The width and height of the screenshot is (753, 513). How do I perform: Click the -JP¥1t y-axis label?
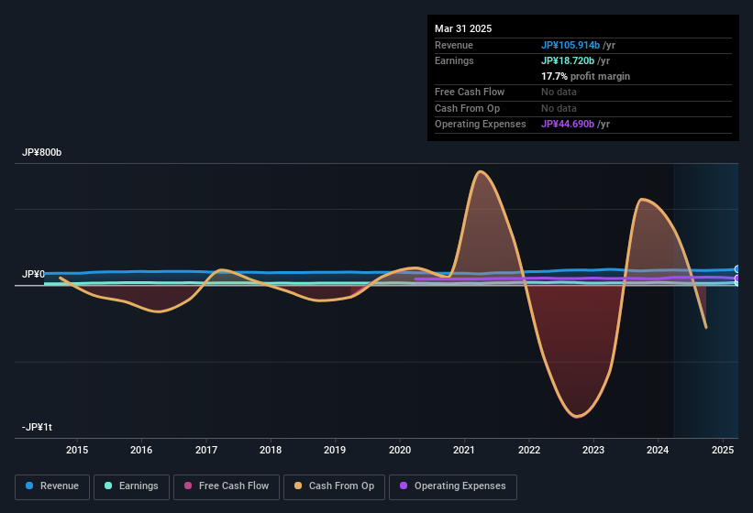point(37,427)
